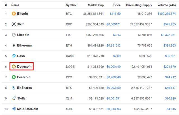Sort table by Market Cap column
The height and width of the screenshot is (115, 179).
click(x=96, y=5)
